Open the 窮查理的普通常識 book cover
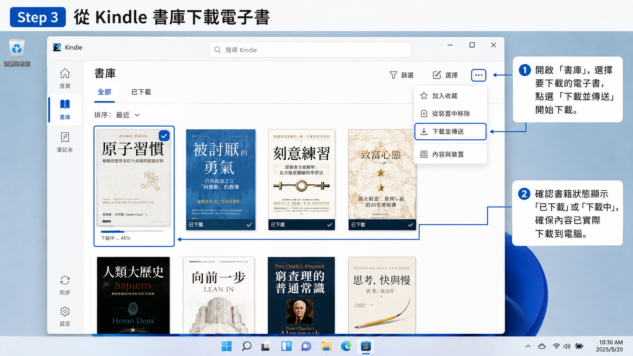Screen dimensions: 633x356 (x=301, y=295)
